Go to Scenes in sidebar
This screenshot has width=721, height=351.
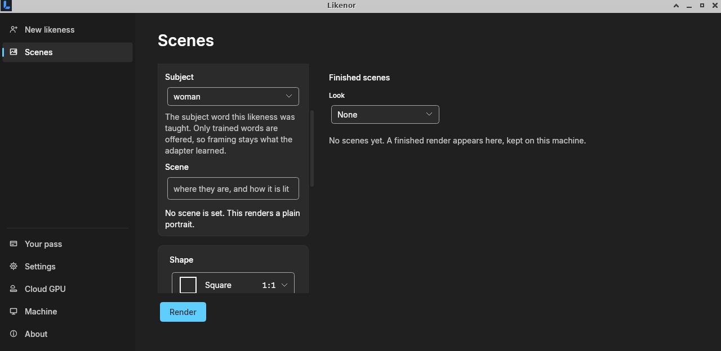click(x=68, y=52)
